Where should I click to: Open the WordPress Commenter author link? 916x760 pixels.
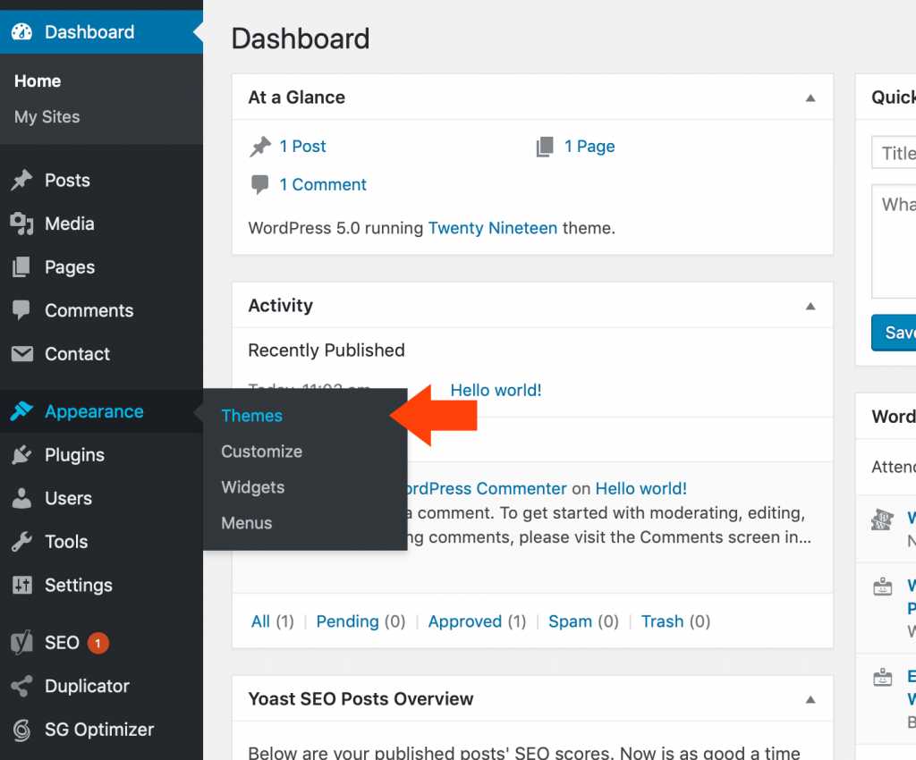tap(487, 488)
